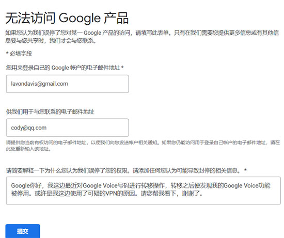Image resolution: width=284 pixels, height=238 pixels.
Task: Focus the Google account email input field
Action: [67, 84]
